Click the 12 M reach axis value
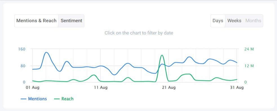This screenshot has height=111, width=277. [x=249, y=66]
